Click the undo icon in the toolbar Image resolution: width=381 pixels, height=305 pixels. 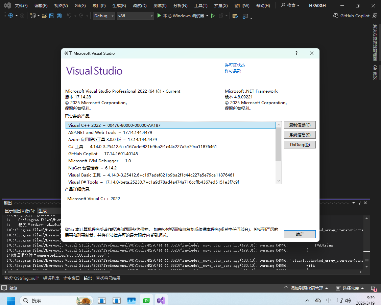point(69,16)
